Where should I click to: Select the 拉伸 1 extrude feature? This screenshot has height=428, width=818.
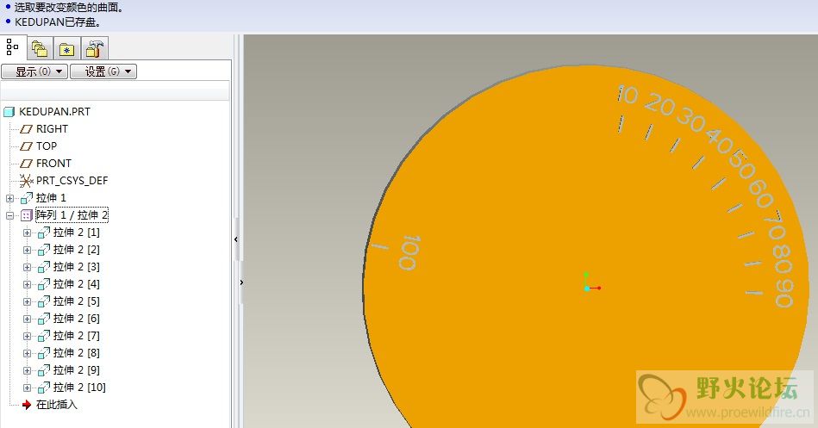point(51,197)
